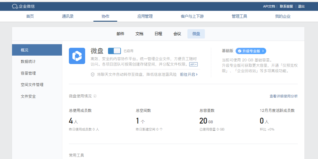
Task: Click the 微盘 app logo icon
Action: click(x=77, y=56)
